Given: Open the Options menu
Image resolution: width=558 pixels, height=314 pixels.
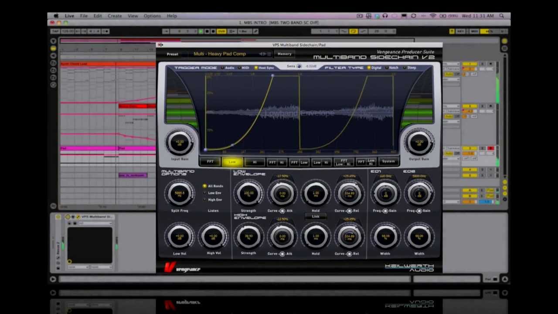Looking at the screenshot, I should 152,16.
